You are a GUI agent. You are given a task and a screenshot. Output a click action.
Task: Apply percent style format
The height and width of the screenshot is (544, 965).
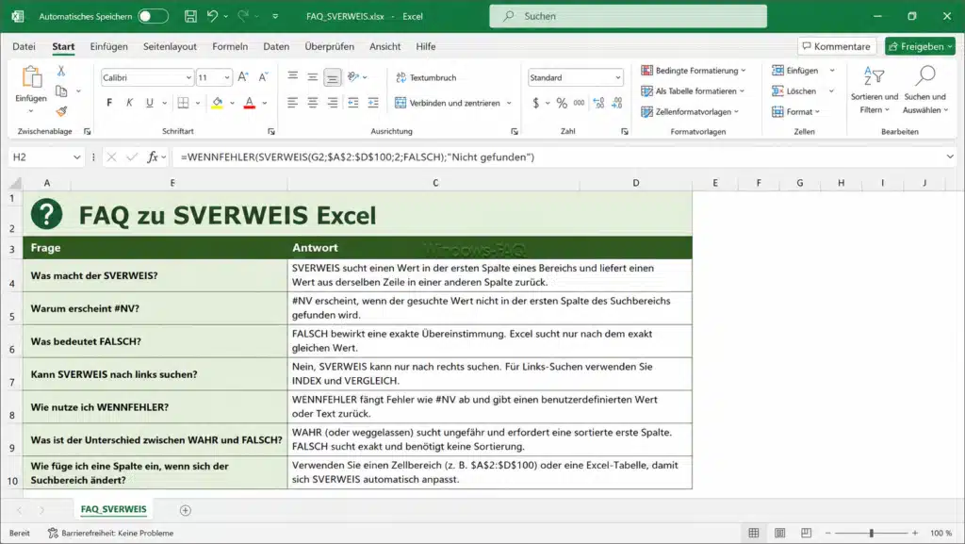562,103
